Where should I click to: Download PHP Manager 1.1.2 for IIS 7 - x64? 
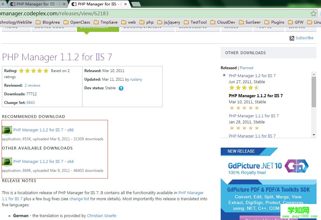coord(43,162)
